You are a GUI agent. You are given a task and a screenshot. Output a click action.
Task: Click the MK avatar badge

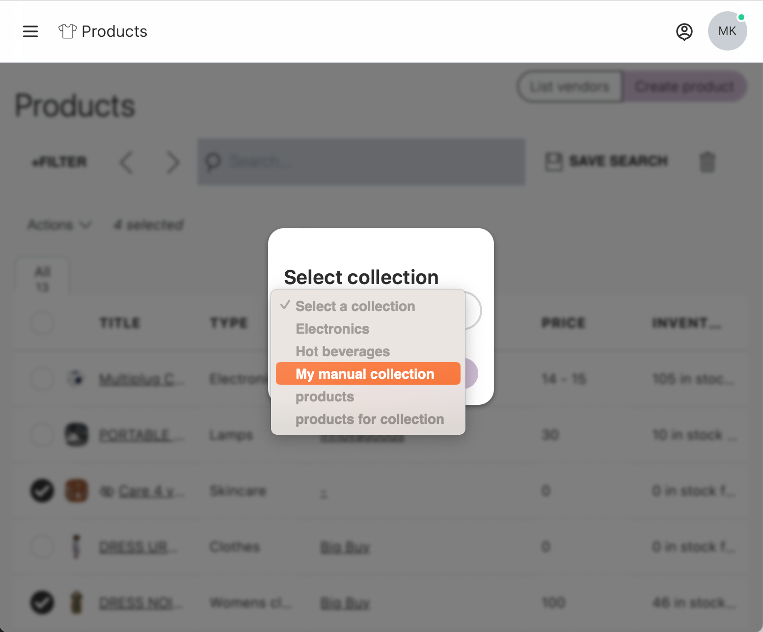click(x=727, y=30)
